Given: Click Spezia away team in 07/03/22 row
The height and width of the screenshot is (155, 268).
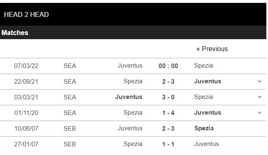Looking at the screenshot, I should [x=203, y=66].
